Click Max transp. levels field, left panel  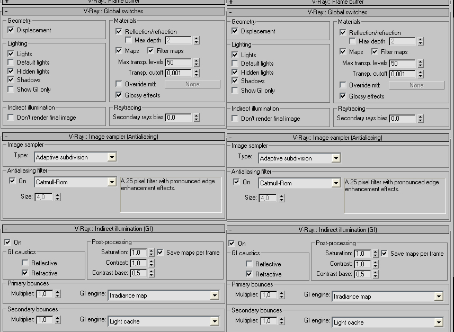click(179, 62)
